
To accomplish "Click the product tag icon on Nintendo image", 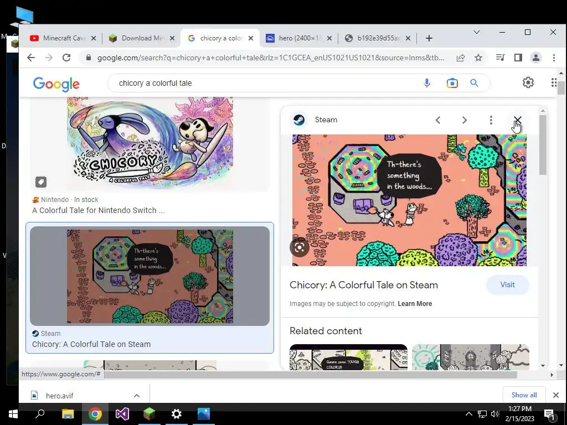I will point(41,182).
